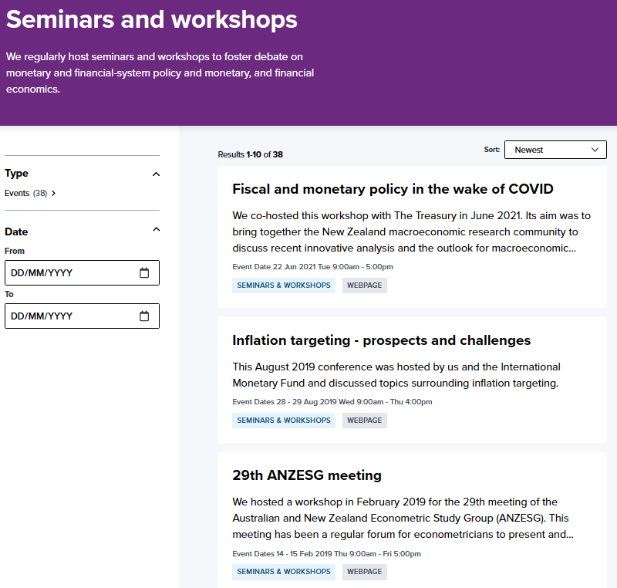617x588 pixels.
Task: Open Fiscal and monetary policy COVID event
Action: (x=393, y=190)
